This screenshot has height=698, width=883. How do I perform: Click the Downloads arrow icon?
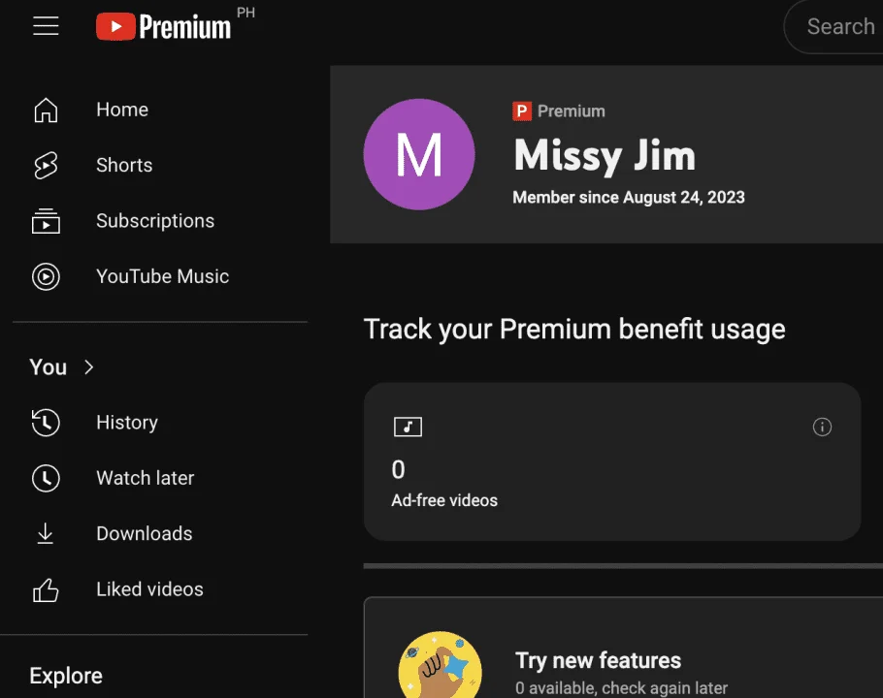(45, 534)
